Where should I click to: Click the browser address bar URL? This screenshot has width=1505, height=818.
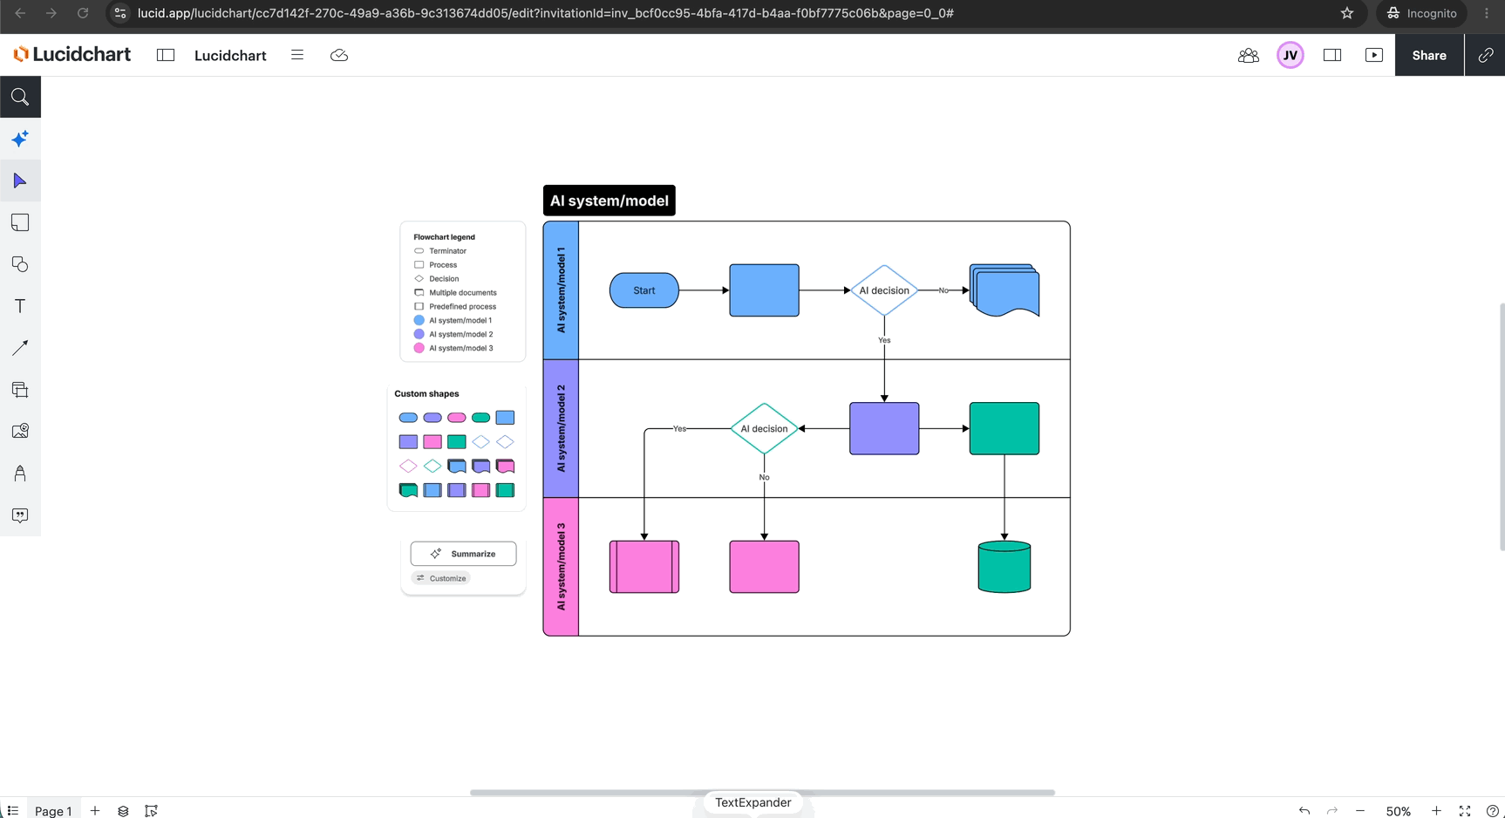[546, 13]
